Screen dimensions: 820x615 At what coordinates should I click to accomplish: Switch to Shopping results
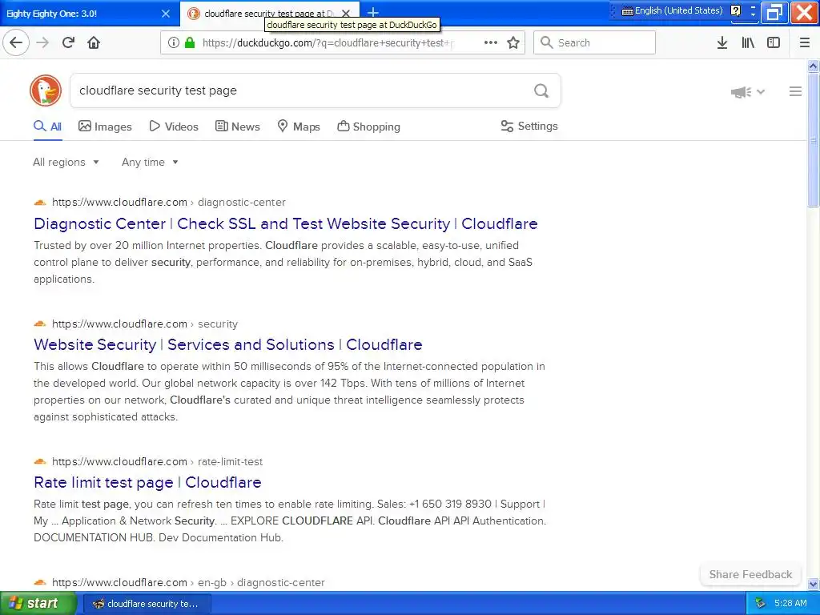click(x=368, y=127)
